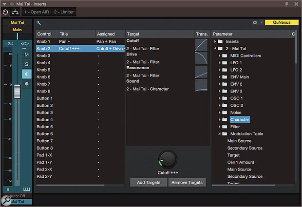Click the Control column header
Screen dimensions: 302x207
pos(47,34)
